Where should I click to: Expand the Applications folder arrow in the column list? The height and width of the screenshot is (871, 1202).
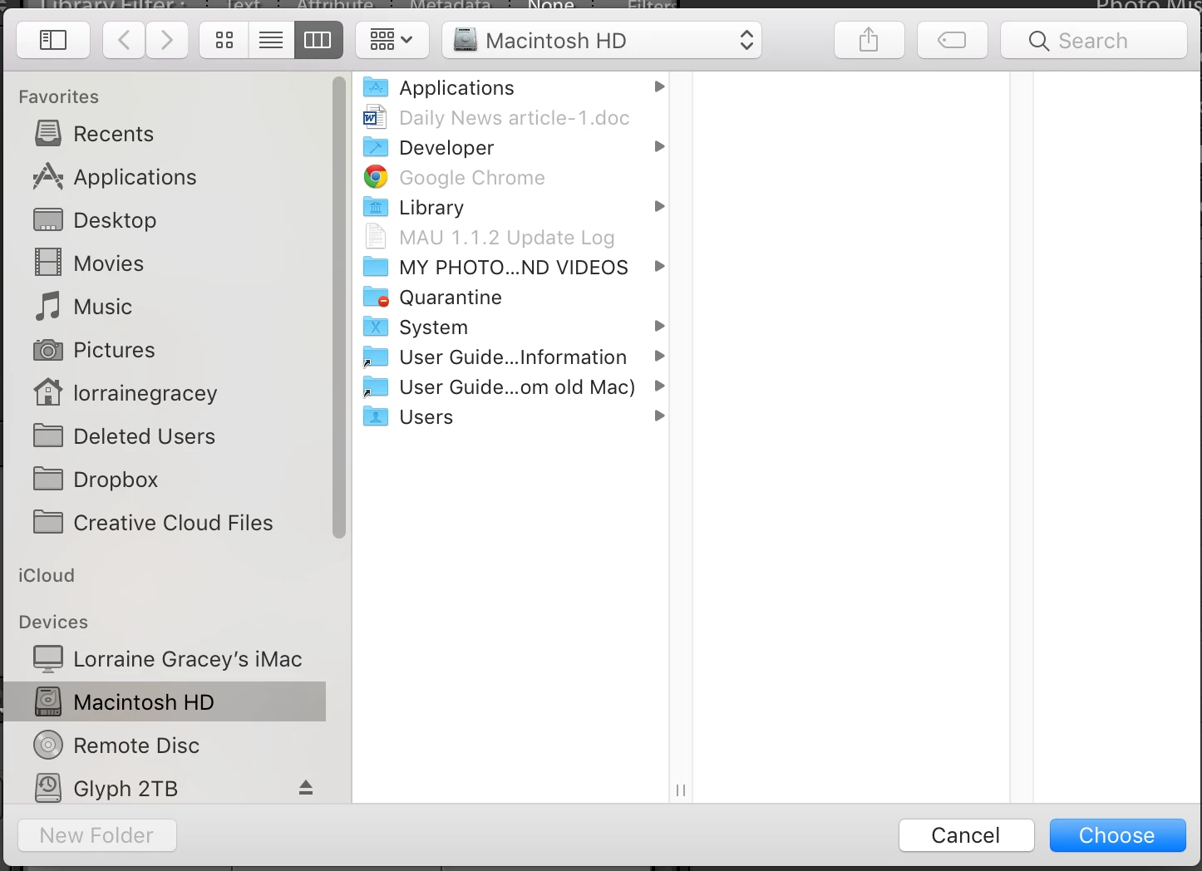[x=659, y=86]
